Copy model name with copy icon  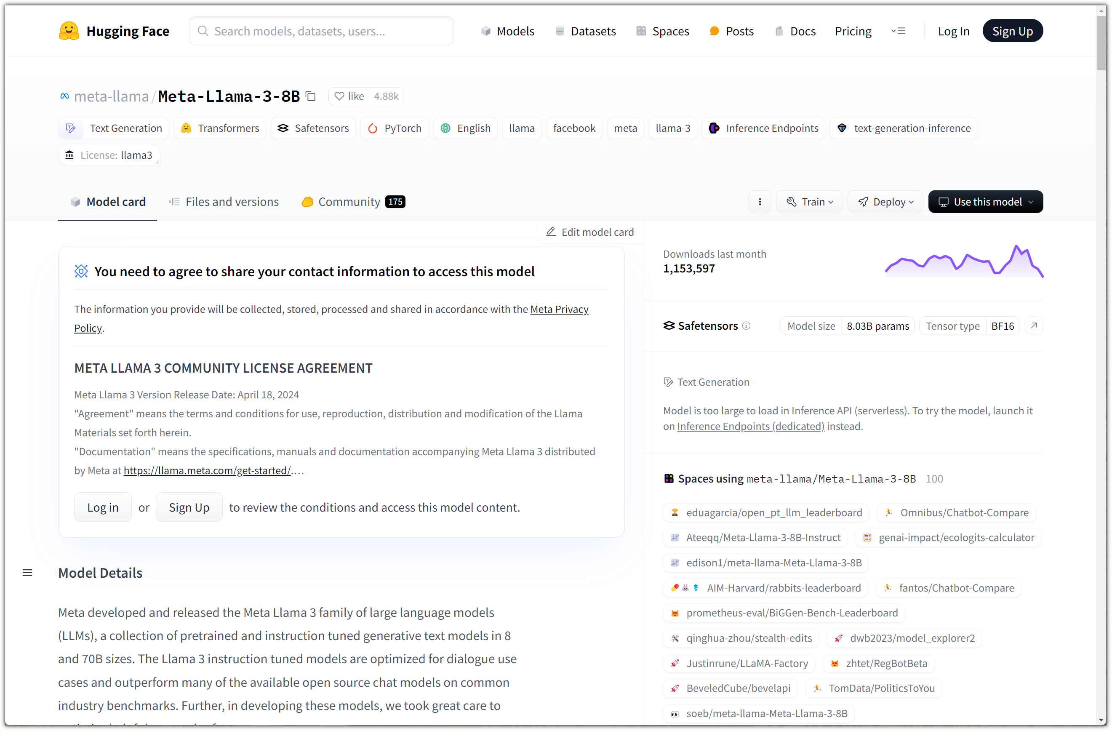pos(311,96)
